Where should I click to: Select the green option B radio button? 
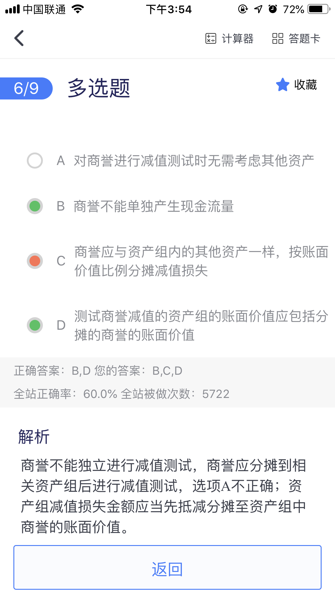click(35, 206)
